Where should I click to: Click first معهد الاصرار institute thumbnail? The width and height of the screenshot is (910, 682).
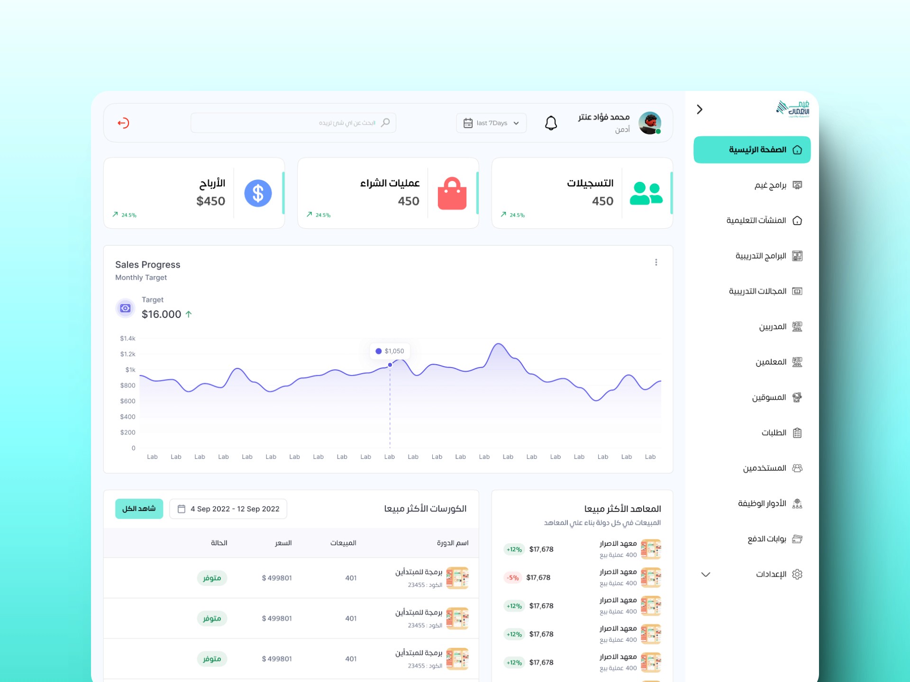pos(651,549)
